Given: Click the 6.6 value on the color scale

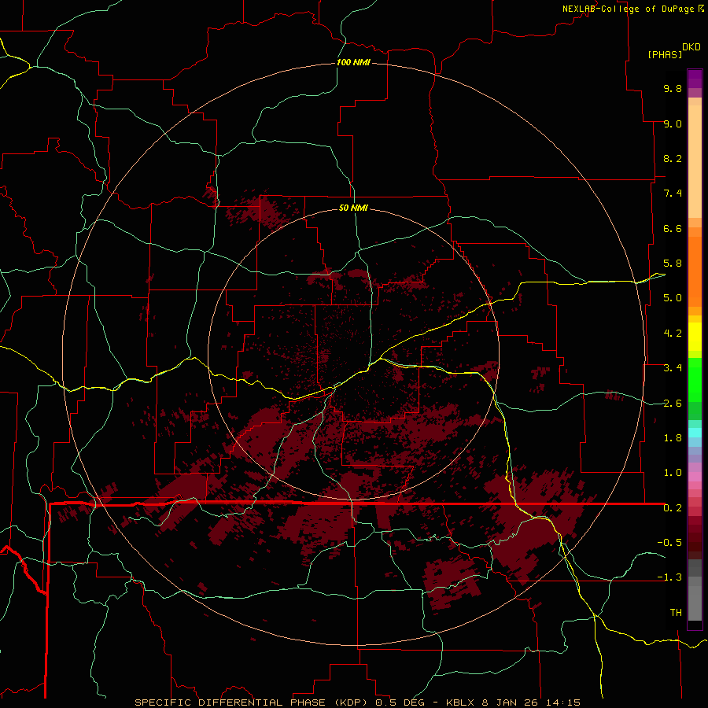Looking at the screenshot, I should [x=673, y=228].
